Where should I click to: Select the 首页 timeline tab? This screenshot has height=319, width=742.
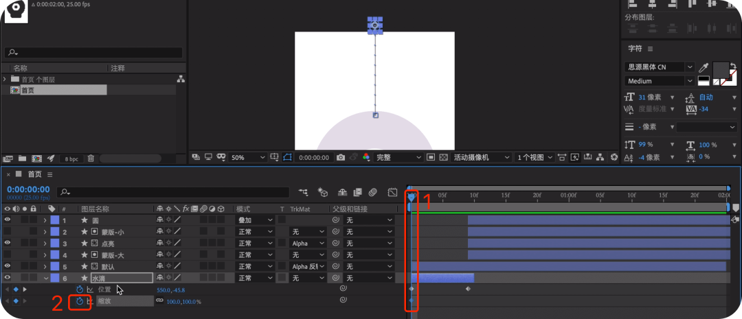click(34, 174)
